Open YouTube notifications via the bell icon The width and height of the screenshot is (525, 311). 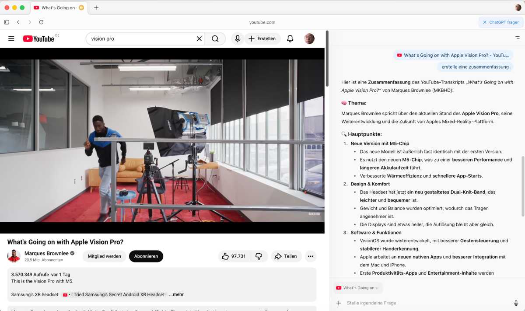pyautogui.click(x=290, y=38)
